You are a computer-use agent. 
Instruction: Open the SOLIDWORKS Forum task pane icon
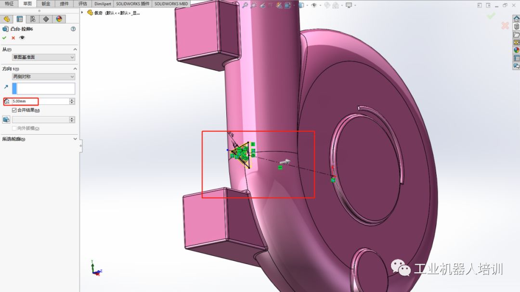pyautogui.click(x=516, y=66)
